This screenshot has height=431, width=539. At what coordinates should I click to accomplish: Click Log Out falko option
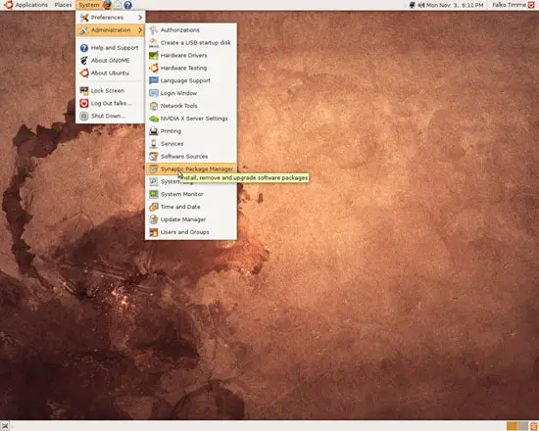(111, 103)
